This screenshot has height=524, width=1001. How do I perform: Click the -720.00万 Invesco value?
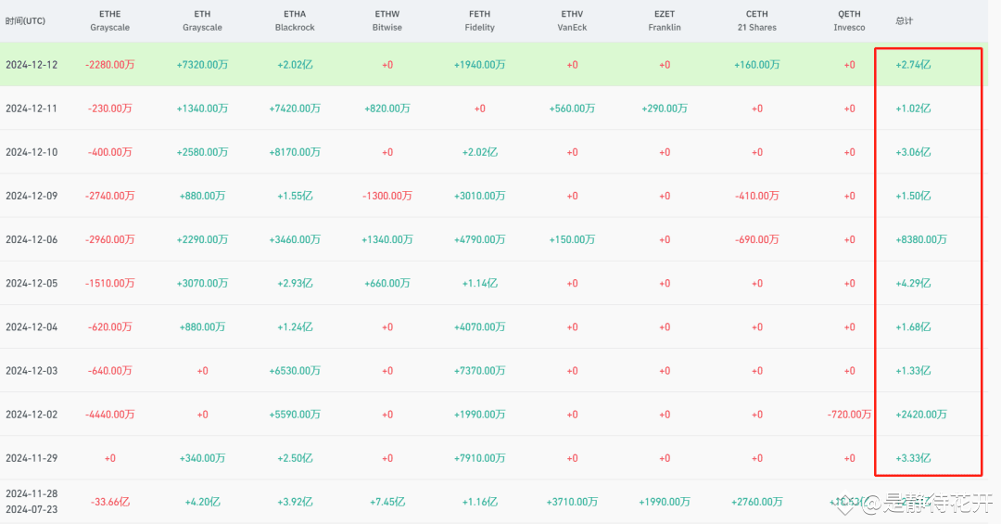pos(849,414)
